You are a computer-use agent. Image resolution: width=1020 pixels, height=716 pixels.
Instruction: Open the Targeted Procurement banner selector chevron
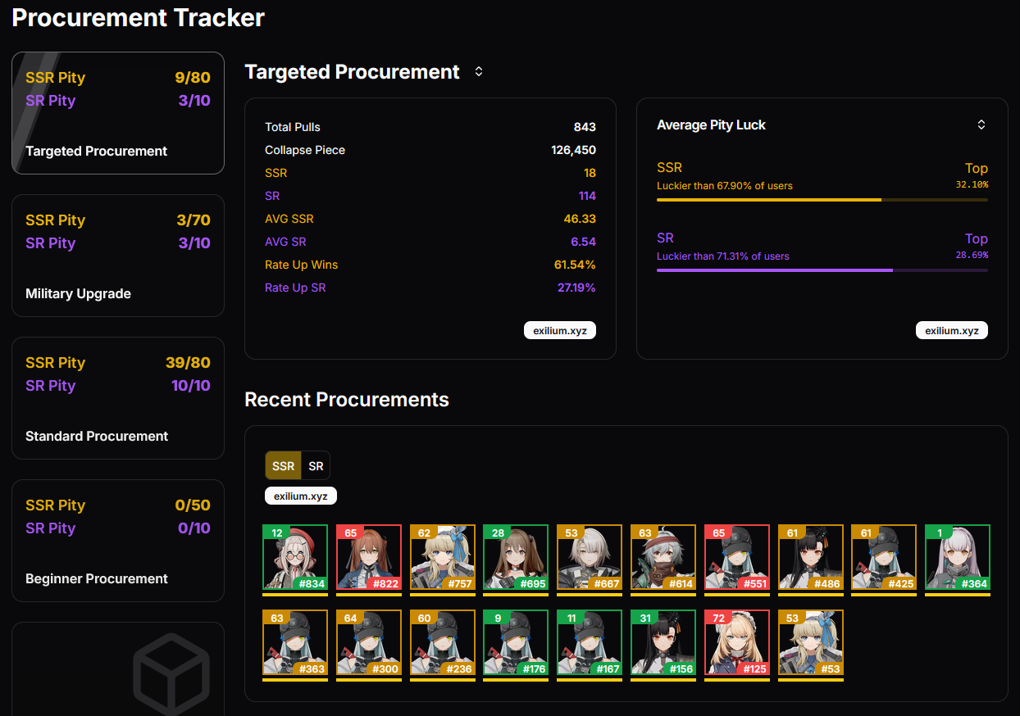tap(479, 72)
